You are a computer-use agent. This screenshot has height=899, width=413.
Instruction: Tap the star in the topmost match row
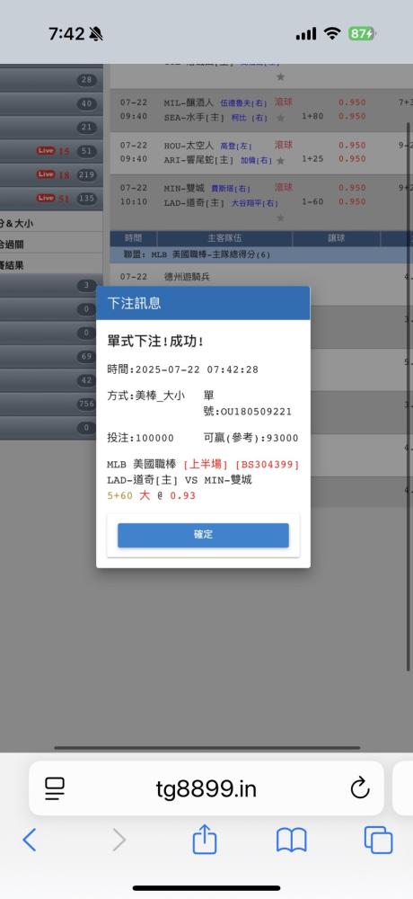coord(280,76)
